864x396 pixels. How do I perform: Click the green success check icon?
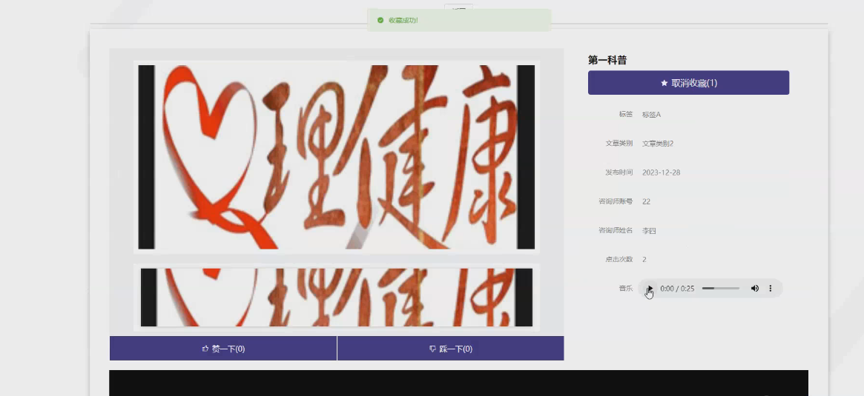click(x=380, y=20)
